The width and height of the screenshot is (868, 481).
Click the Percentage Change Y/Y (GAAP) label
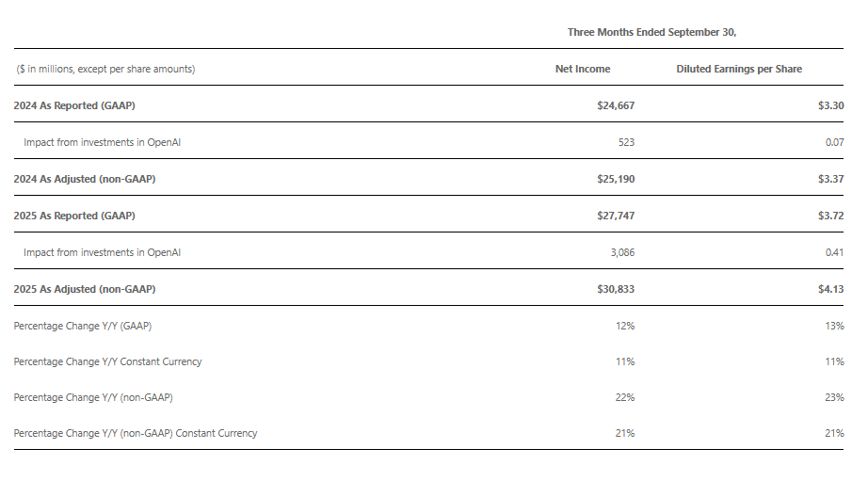pos(83,326)
